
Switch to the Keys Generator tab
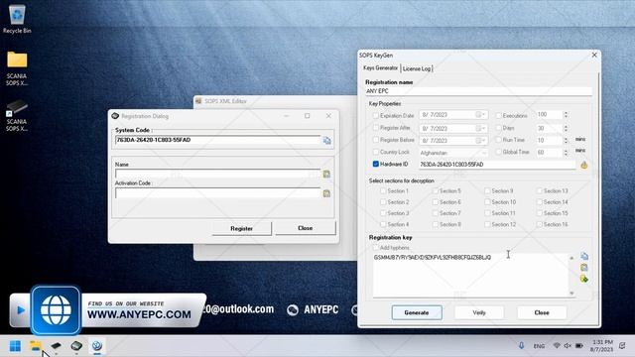(x=380, y=68)
